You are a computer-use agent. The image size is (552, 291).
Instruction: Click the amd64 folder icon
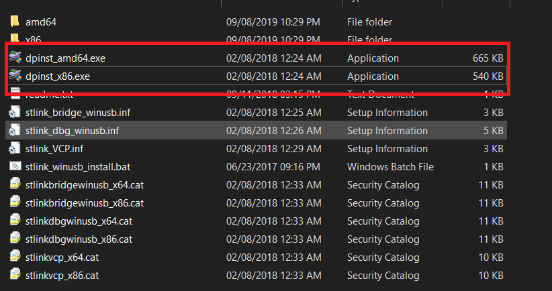click(15, 22)
